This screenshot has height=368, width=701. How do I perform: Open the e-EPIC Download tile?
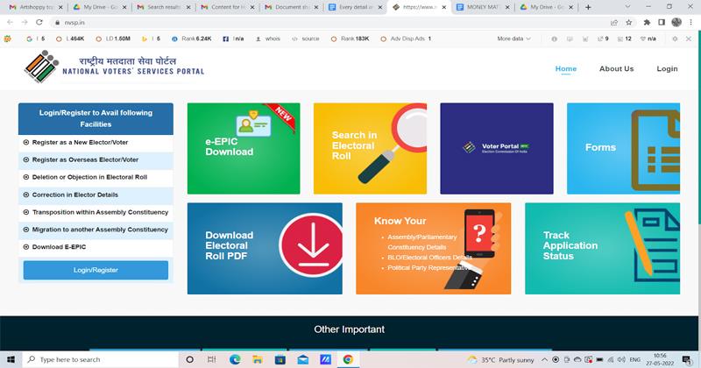click(x=244, y=148)
